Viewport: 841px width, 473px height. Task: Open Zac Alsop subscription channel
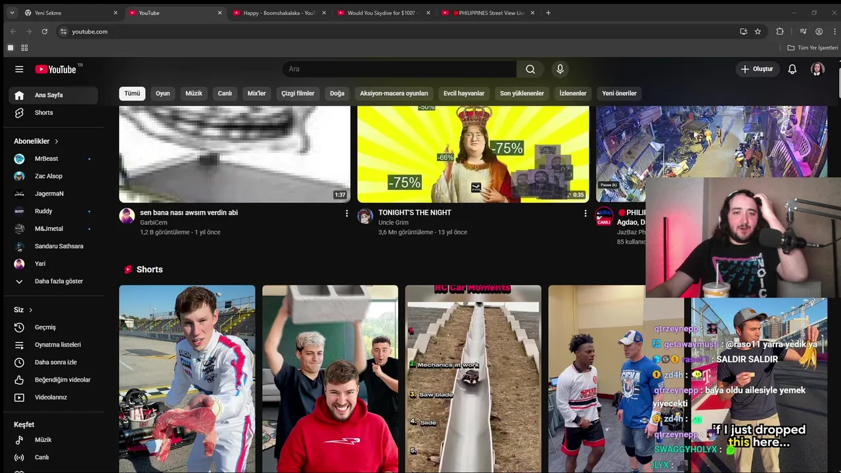[x=54, y=176]
